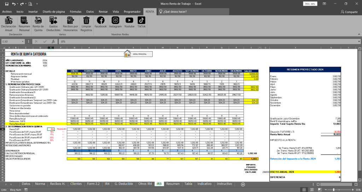362x192 pixels.
Task: Open the Fórmulas ribbon tab
Action: 76,12
